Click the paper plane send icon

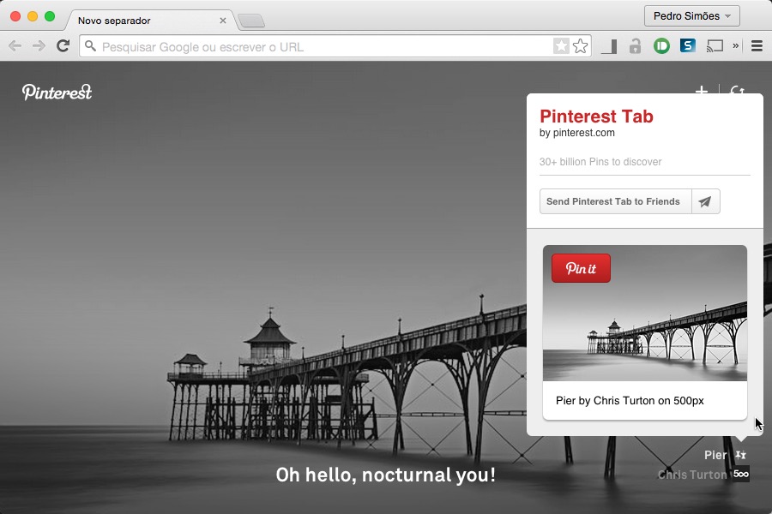tap(706, 201)
